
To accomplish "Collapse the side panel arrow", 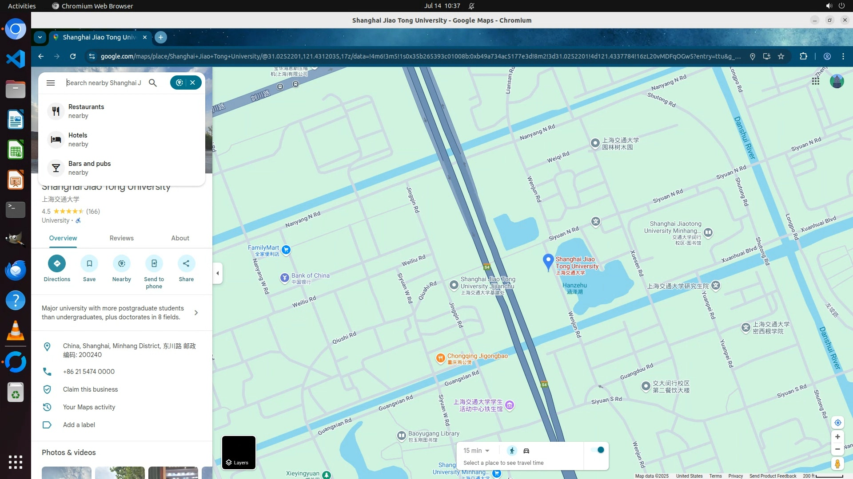I will (218, 273).
